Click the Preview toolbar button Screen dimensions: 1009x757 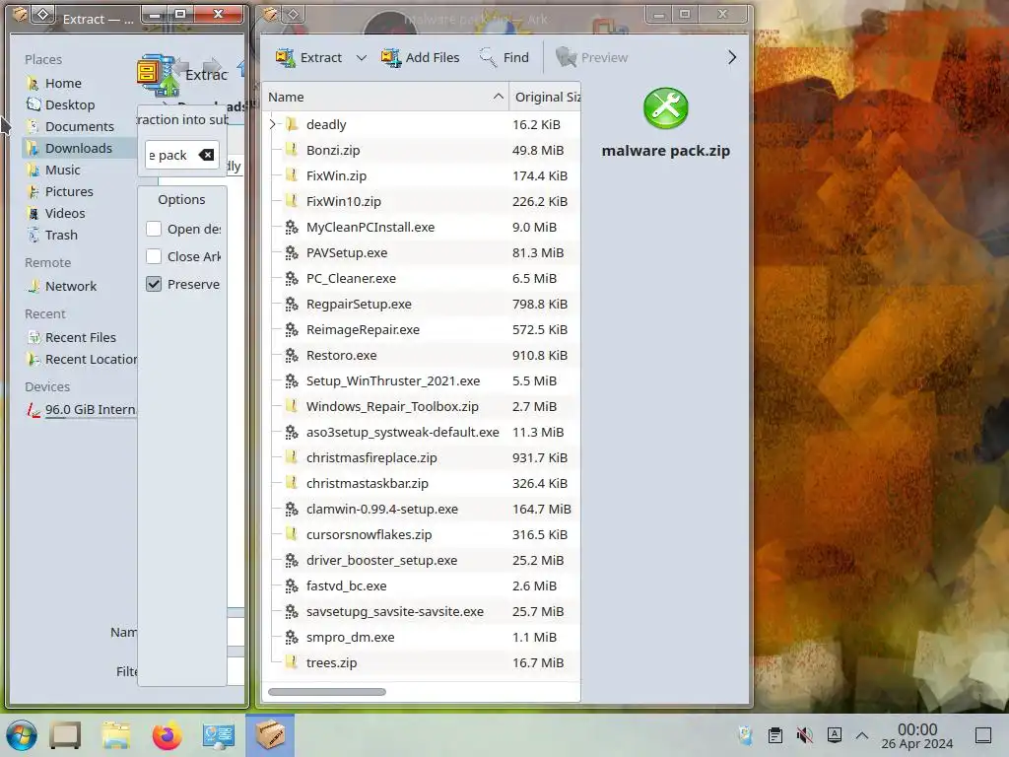coord(591,57)
